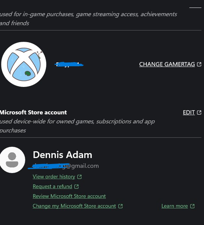Screen dimensions: 204x225
Task: Click external-link icon next to EDIT
Action: 199,113
